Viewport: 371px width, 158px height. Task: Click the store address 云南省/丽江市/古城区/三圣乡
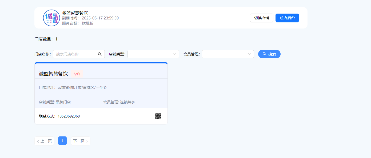click(82, 87)
